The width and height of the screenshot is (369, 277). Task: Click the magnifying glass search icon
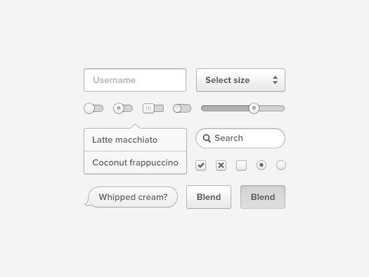207,138
